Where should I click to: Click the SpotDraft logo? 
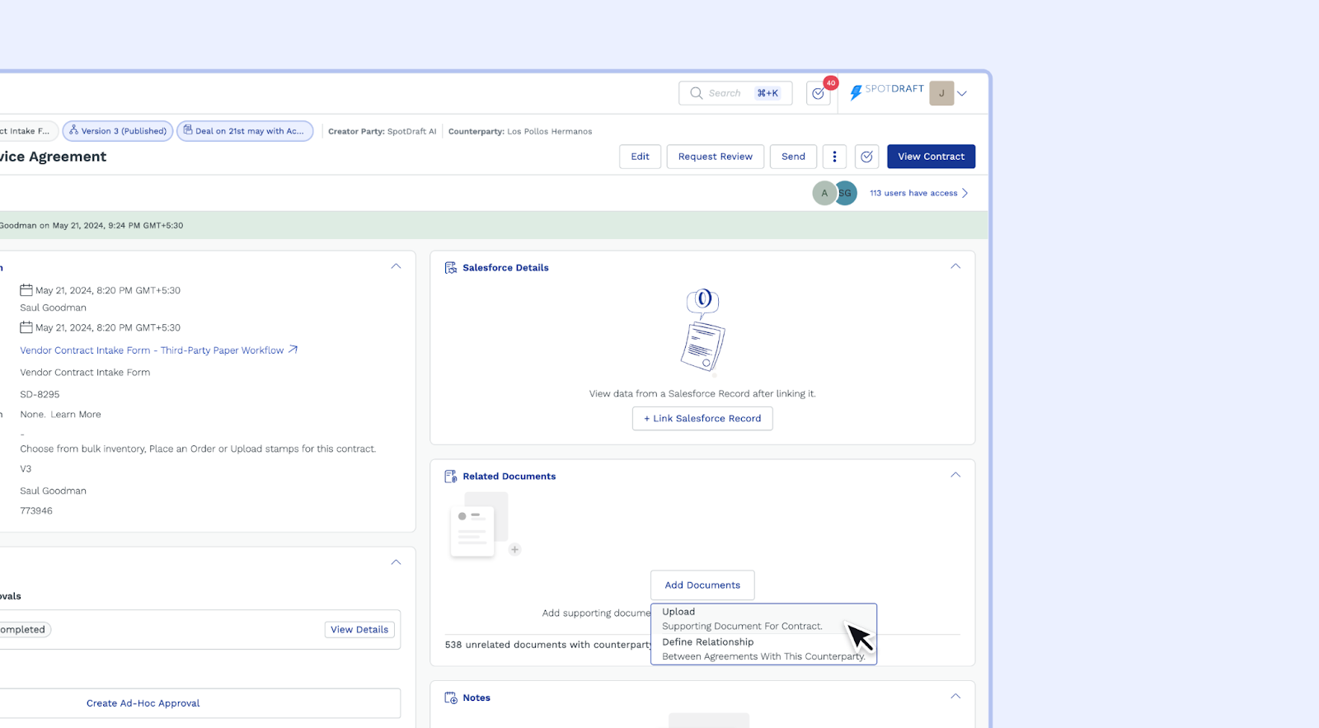[886, 92]
